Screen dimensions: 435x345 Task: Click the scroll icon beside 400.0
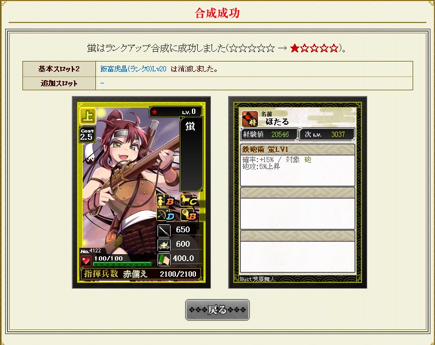(x=164, y=259)
